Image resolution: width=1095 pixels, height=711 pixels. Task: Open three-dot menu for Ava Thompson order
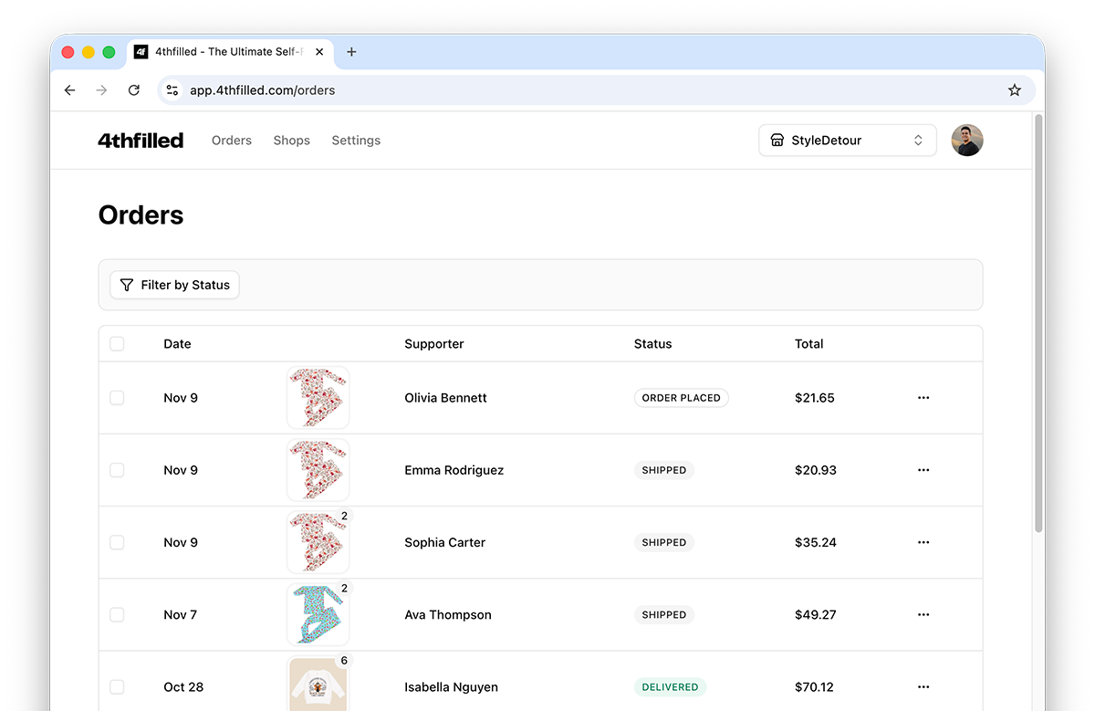923,615
